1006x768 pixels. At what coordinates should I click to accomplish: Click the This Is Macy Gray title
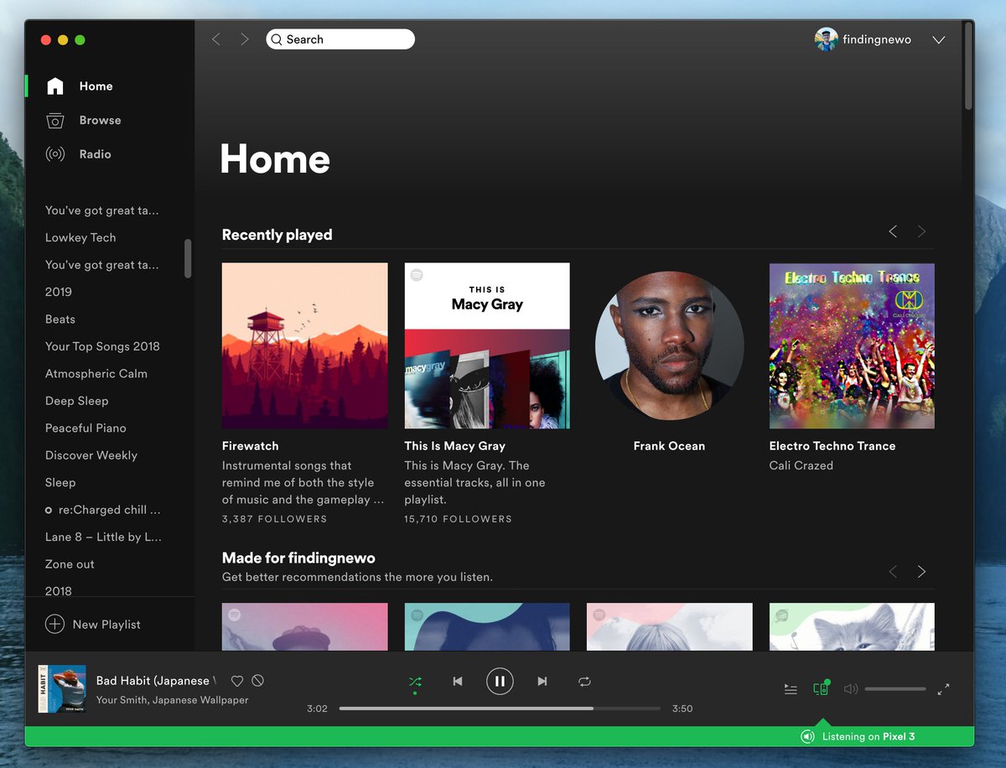(454, 446)
